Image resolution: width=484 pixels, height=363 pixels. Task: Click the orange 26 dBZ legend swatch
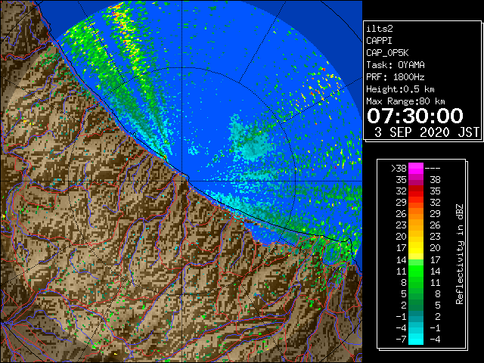tap(416, 214)
